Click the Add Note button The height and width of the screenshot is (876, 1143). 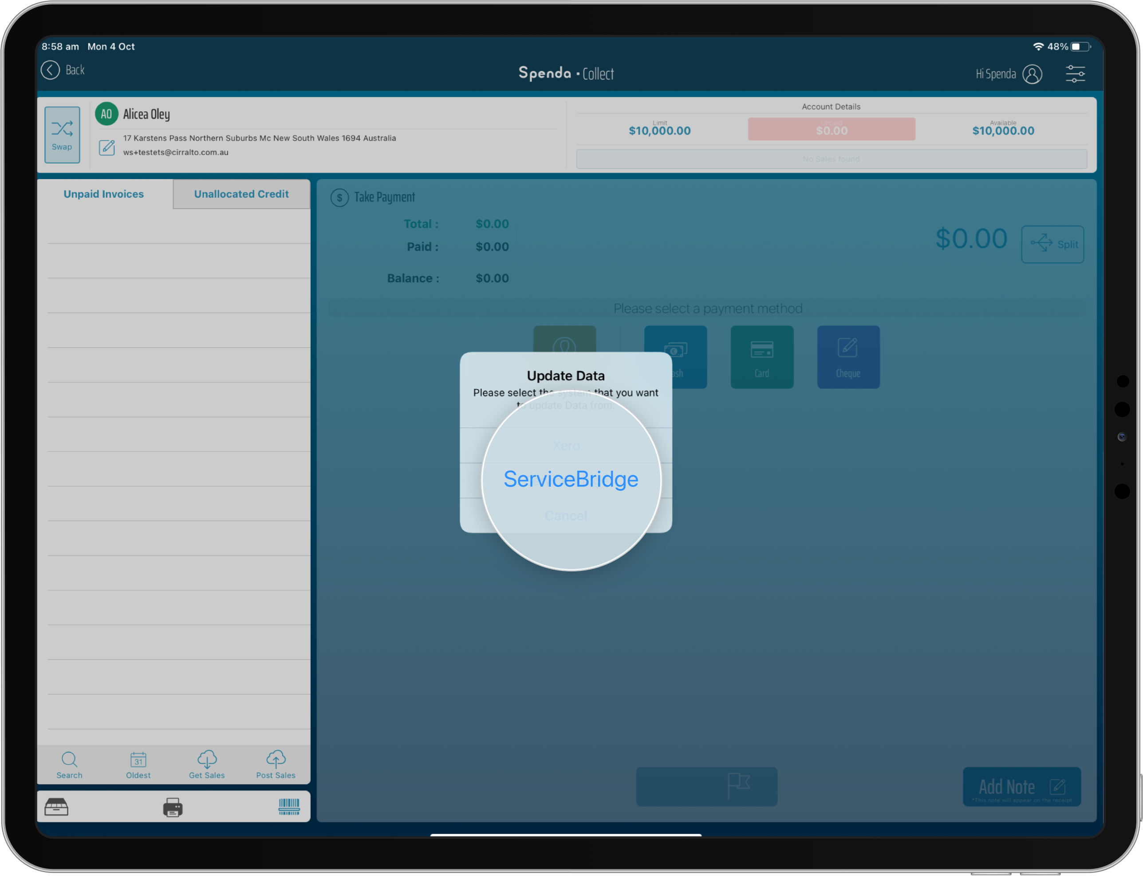click(1021, 786)
